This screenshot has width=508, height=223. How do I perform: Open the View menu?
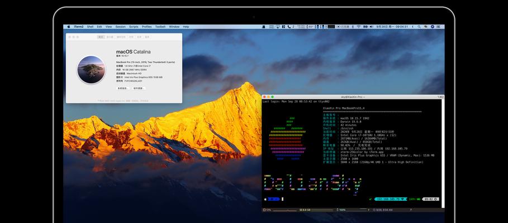pyautogui.click(x=108, y=27)
